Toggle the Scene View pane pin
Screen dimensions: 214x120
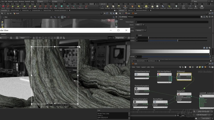pyautogui.click(x=105, y=13)
